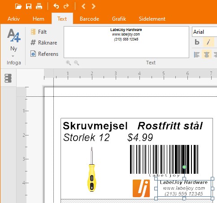Undo the last action
Viewport: 217px width, 203px height.
coord(56,6)
